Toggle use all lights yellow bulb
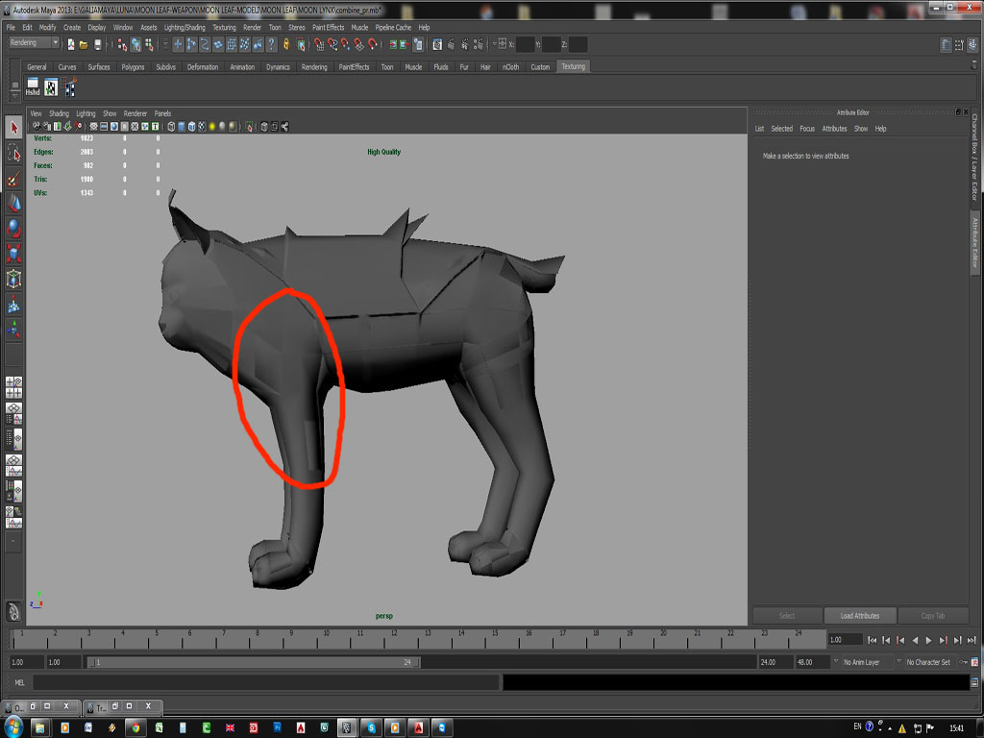 coord(212,126)
